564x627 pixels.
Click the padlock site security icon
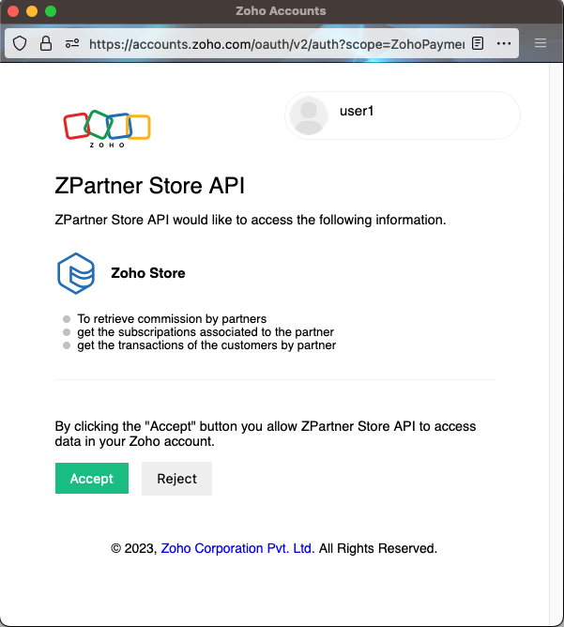(46, 43)
